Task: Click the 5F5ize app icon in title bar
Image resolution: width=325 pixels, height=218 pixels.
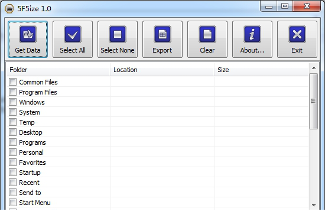Action: (x=9, y=9)
